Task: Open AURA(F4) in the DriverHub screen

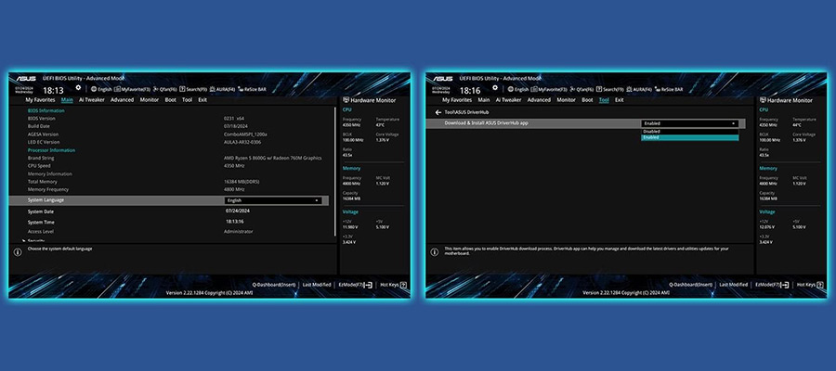Action: pos(639,89)
